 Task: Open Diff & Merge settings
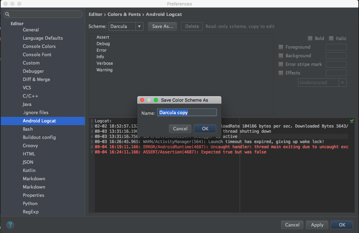[x=37, y=79]
